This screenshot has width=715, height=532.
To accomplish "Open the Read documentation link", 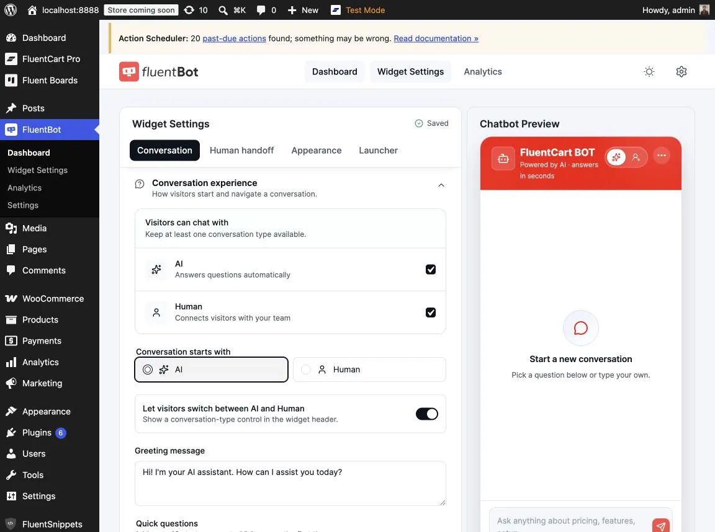I will click(x=436, y=38).
